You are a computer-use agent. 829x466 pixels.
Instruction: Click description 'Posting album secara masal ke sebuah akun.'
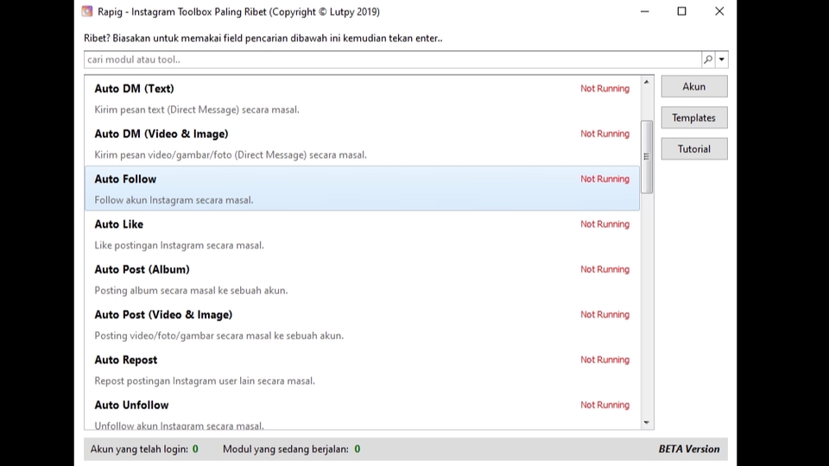[191, 291]
